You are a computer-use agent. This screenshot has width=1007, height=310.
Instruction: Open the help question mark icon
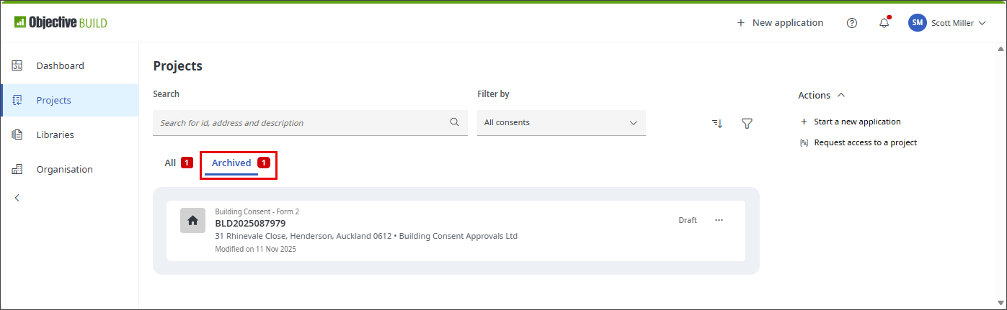[852, 23]
